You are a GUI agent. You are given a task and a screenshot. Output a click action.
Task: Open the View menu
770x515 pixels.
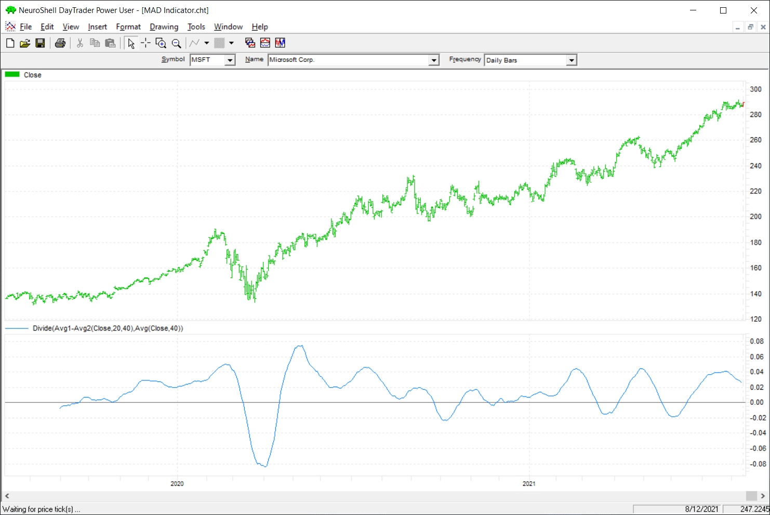pos(71,27)
